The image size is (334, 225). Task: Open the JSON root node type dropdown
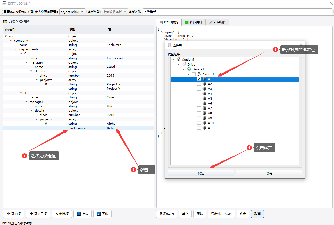[72, 12]
